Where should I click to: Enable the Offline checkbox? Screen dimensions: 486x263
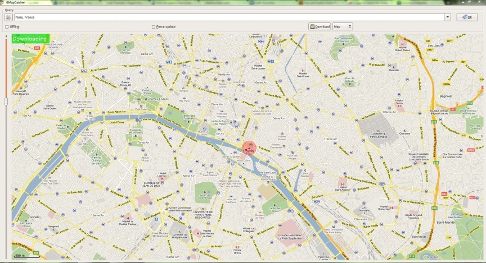tap(7, 26)
